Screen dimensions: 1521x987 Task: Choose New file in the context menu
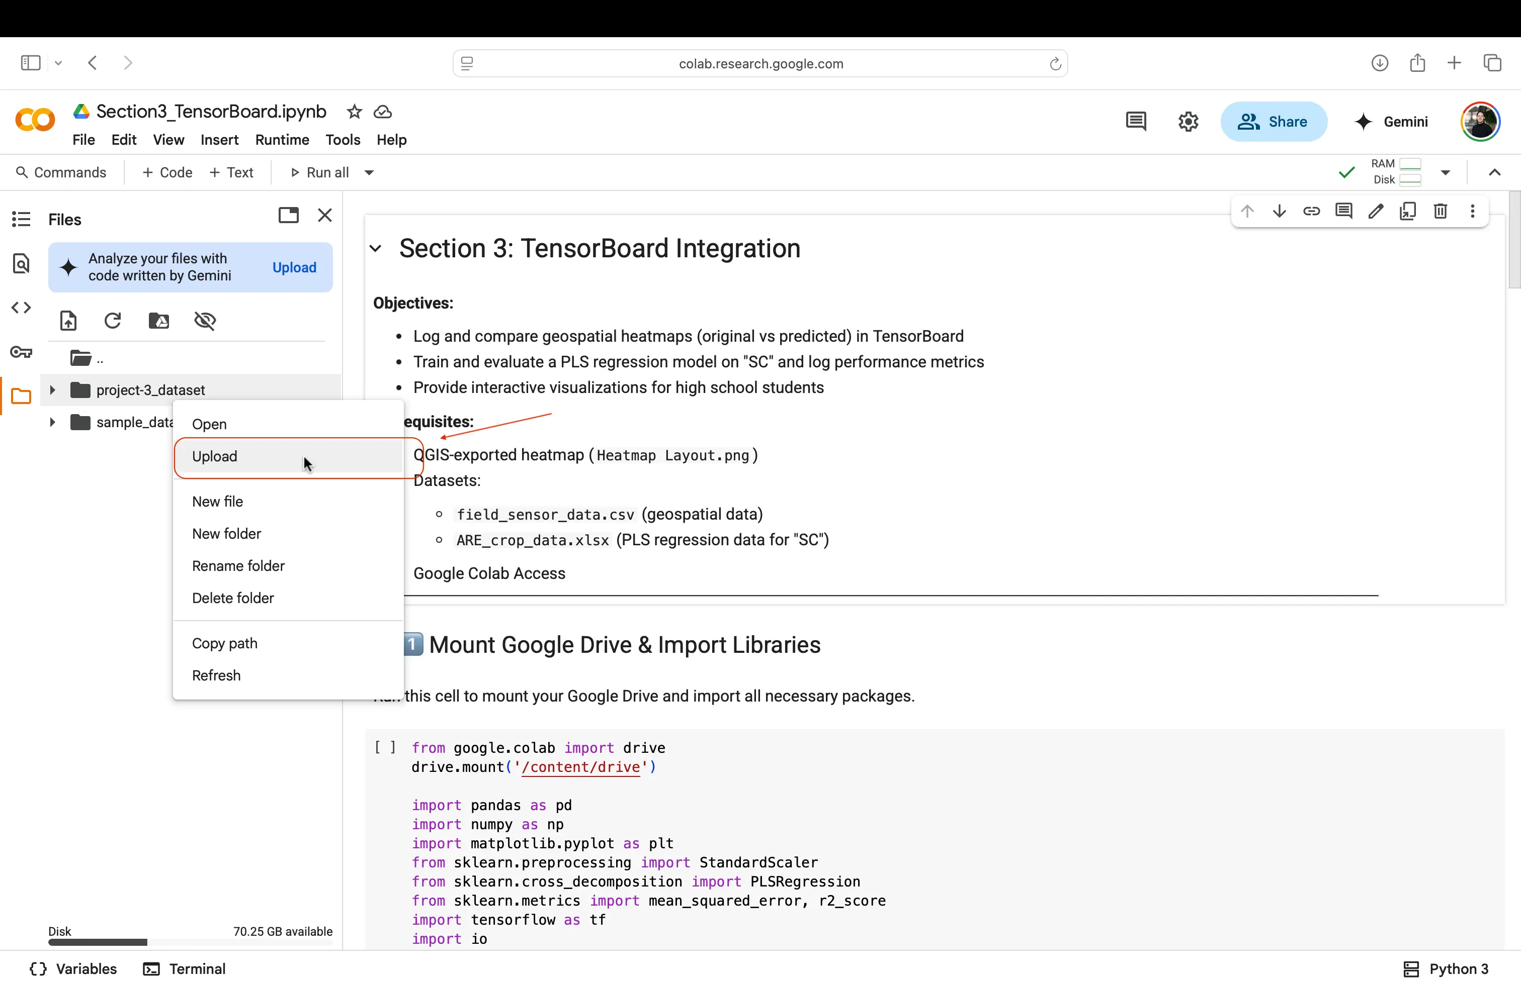pyautogui.click(x=288, y=501)
